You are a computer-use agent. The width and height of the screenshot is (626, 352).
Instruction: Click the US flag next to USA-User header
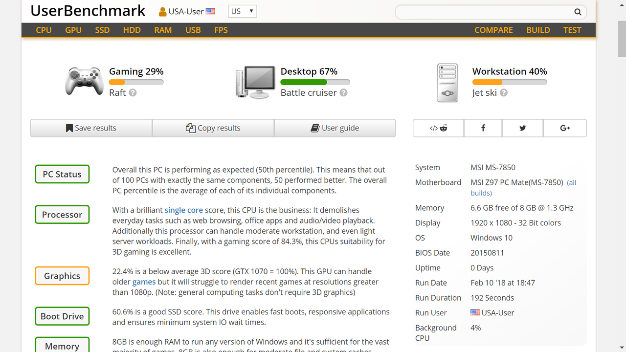click(x=210, y=11)
